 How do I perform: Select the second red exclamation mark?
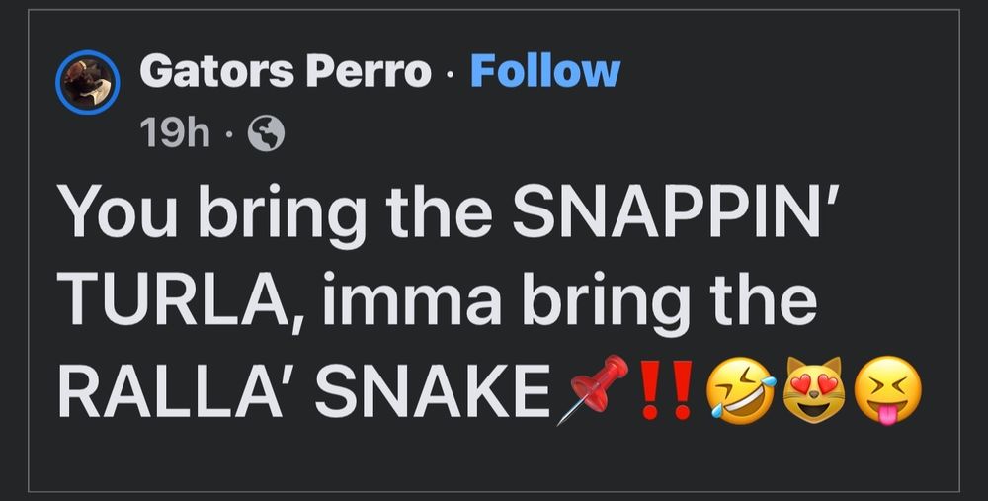pos(683,389)
